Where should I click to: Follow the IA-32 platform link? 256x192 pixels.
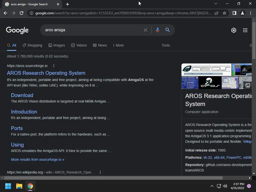click(x=208, y=157)
